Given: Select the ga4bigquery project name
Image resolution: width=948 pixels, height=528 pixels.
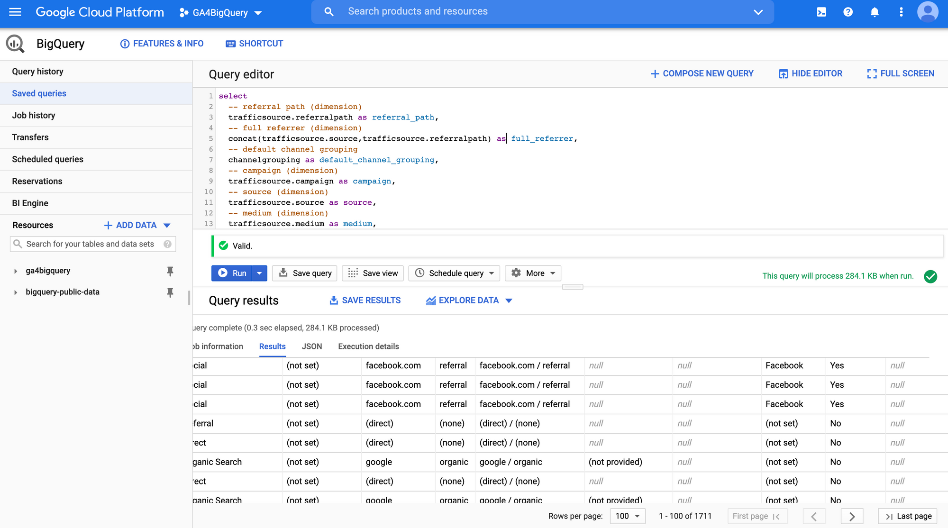Looking at the screenshot, I should pos(48,271).
